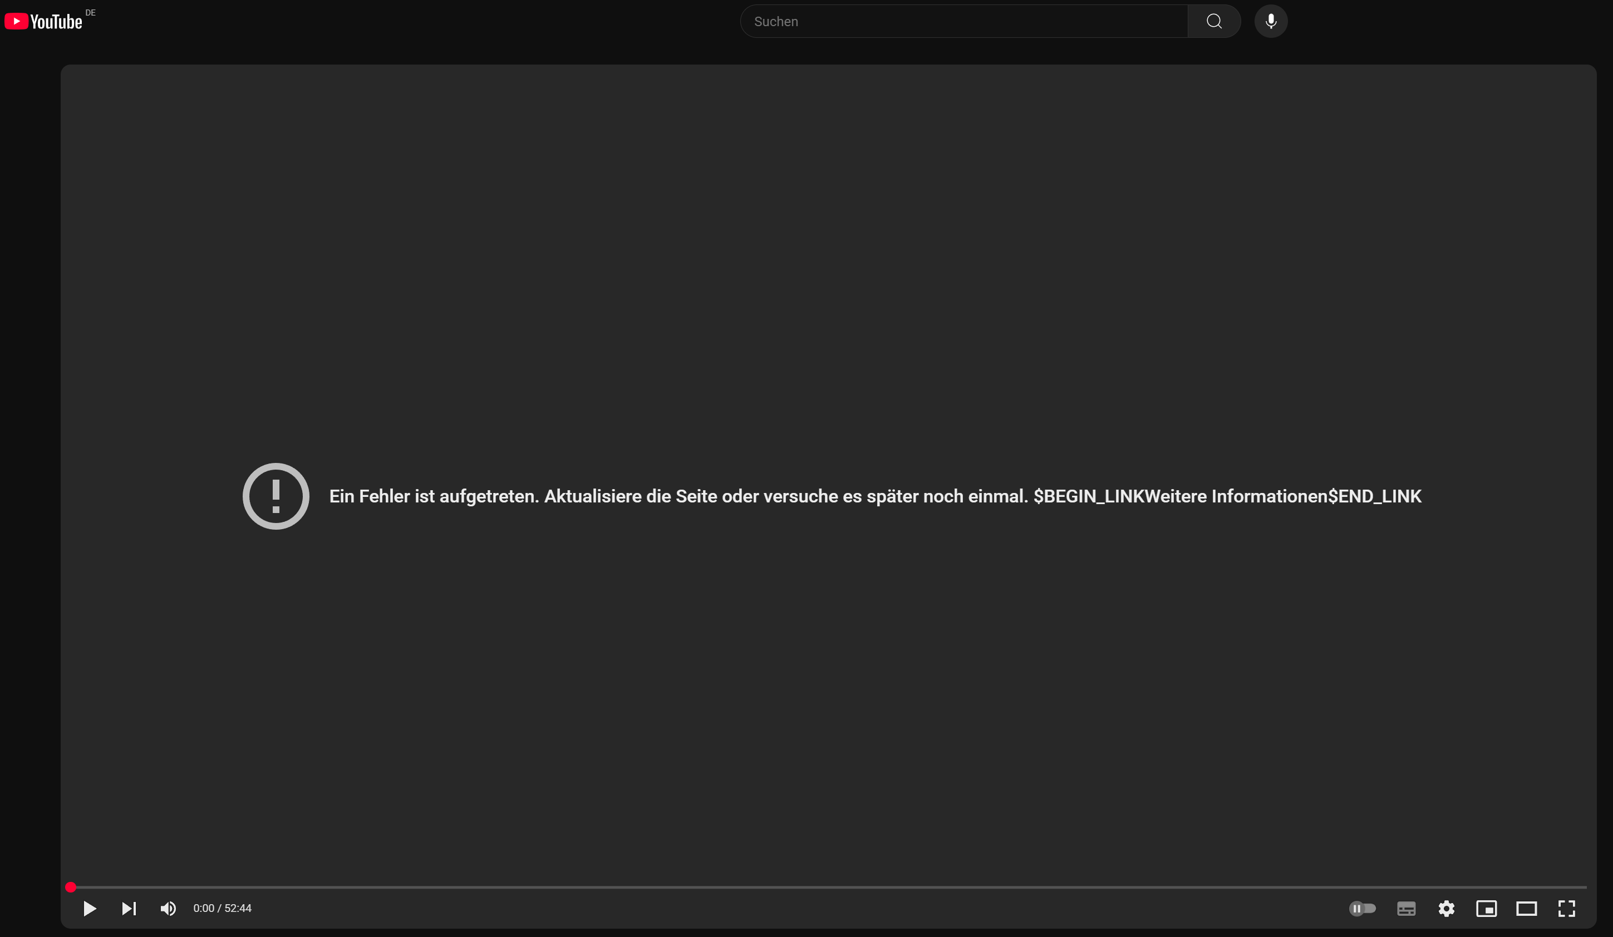
Task: Skip to next video with next button
Action: pos(129,908)
